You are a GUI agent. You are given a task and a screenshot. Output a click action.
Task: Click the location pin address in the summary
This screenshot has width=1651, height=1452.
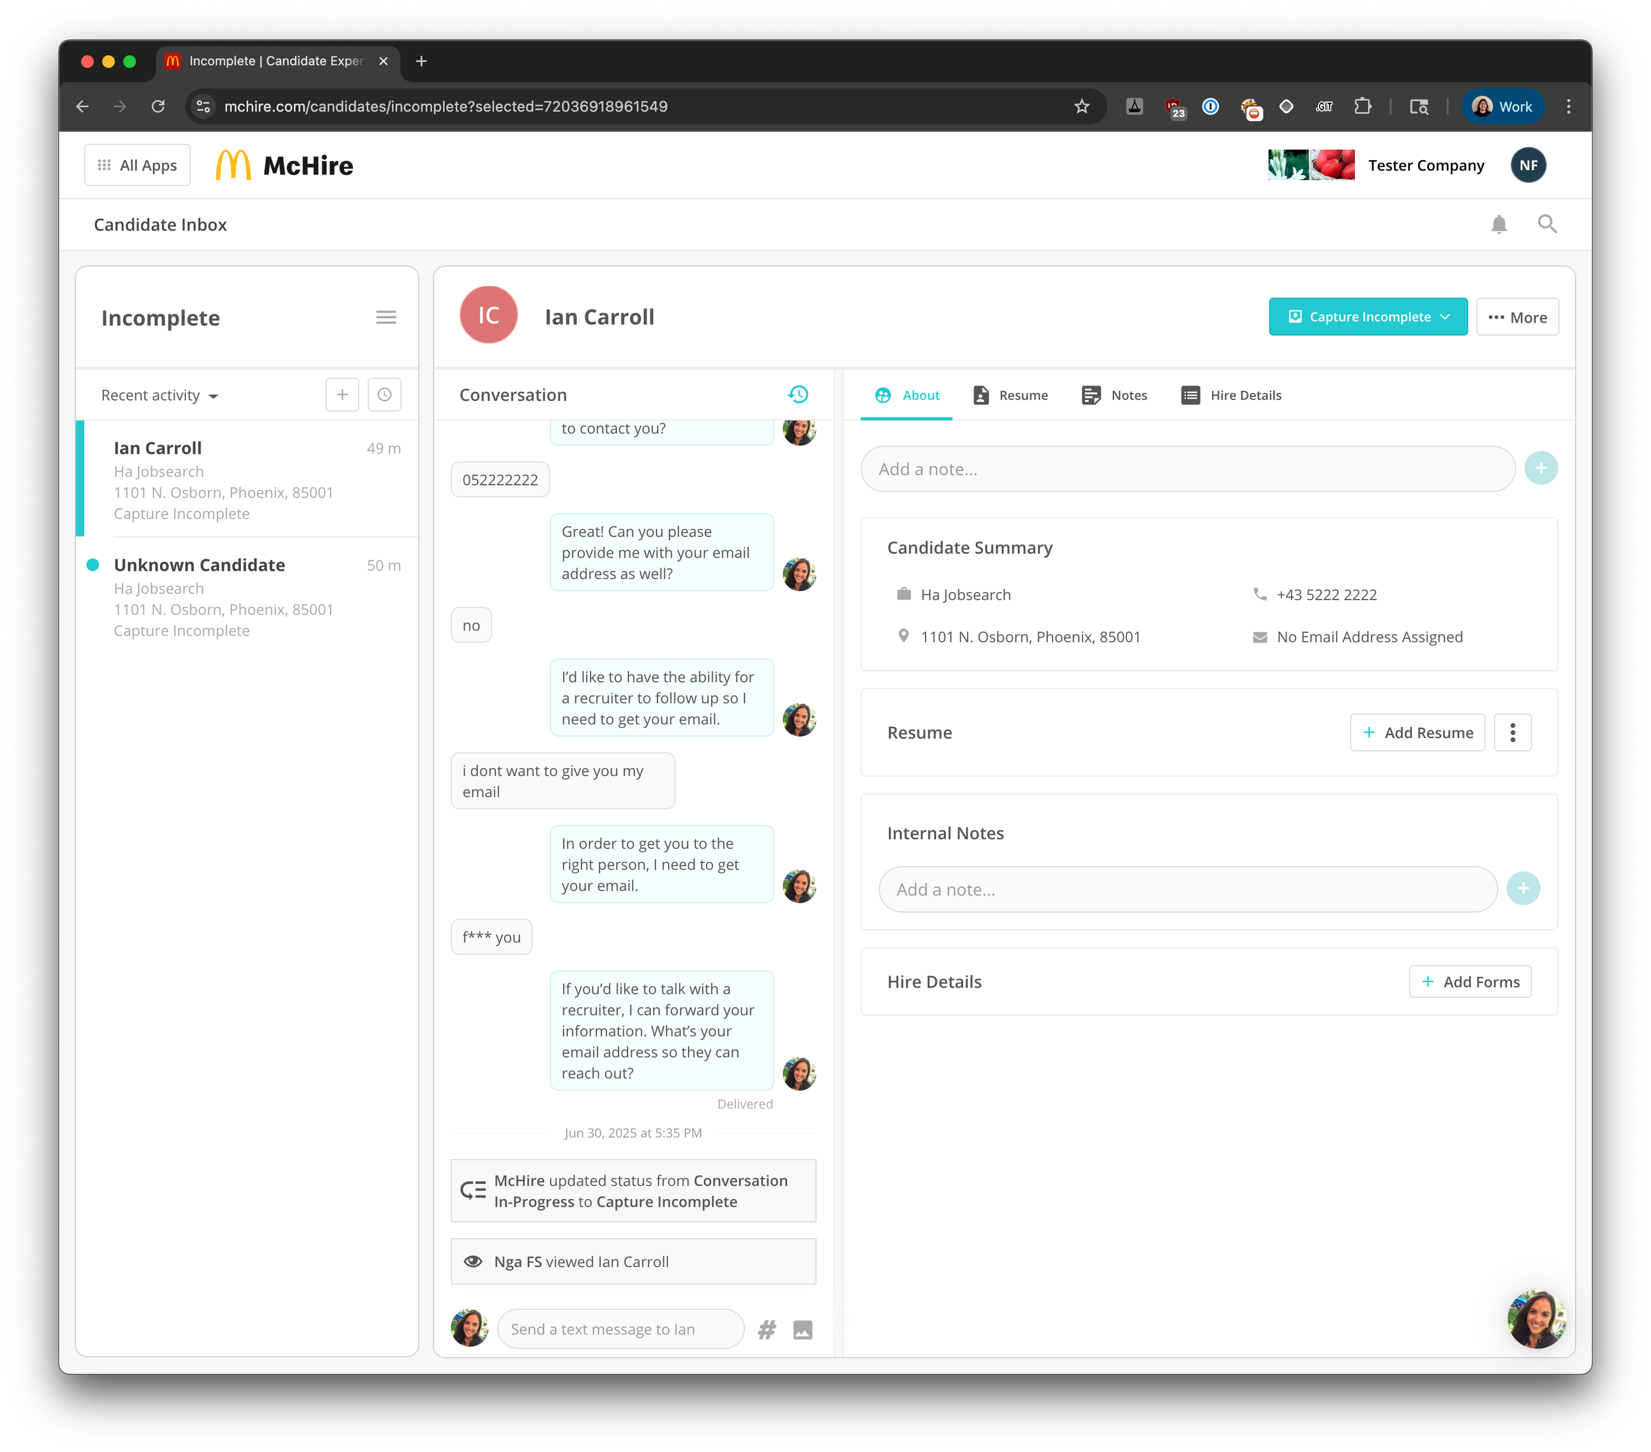point(1030,637)
